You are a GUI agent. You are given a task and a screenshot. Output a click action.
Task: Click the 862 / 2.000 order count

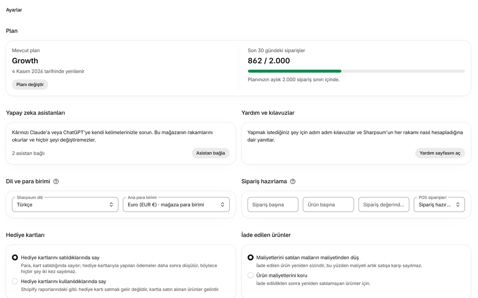pos(269,61)
